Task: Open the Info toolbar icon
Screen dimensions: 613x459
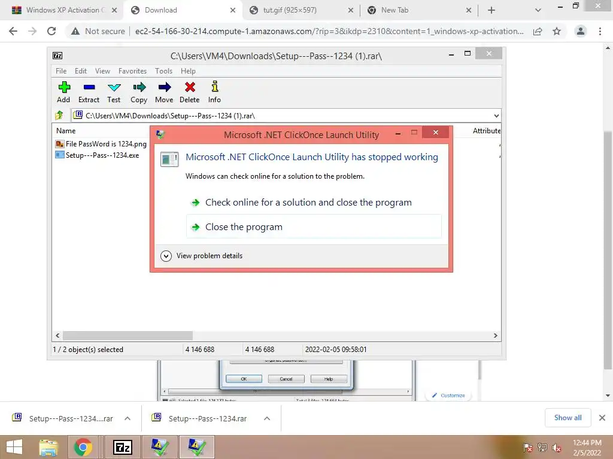Action: click(214, 92)
